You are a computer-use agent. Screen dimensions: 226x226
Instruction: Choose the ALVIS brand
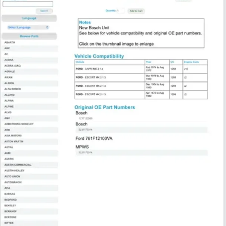(x=8, y=112)
